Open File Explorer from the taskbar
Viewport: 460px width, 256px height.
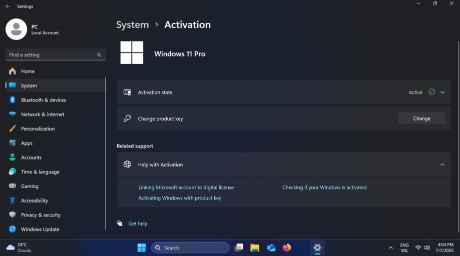[255, 248]
